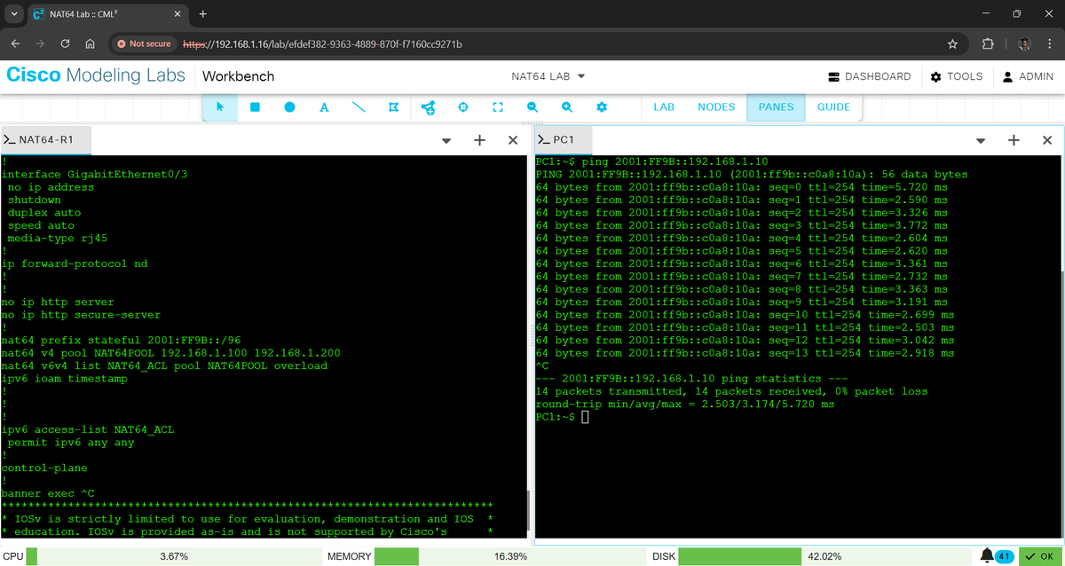Close the PC1 pane
Viewport: 1065px width, 566px height.
click(1047, 140)
